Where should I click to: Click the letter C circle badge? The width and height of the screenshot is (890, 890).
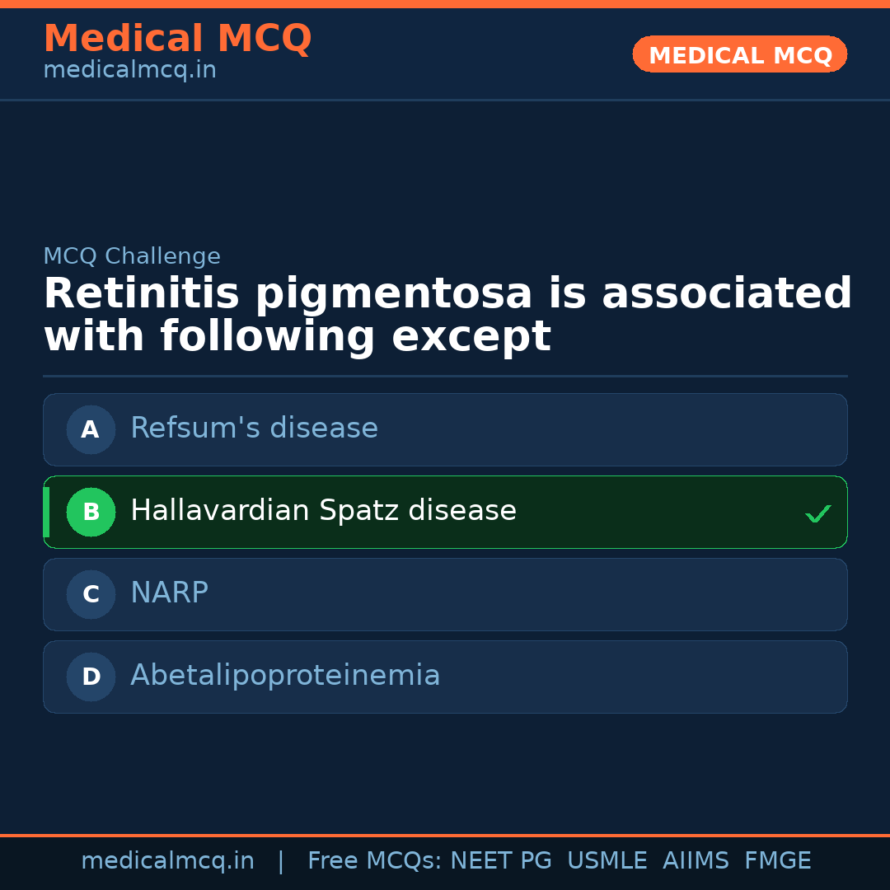tap(91, 594)
